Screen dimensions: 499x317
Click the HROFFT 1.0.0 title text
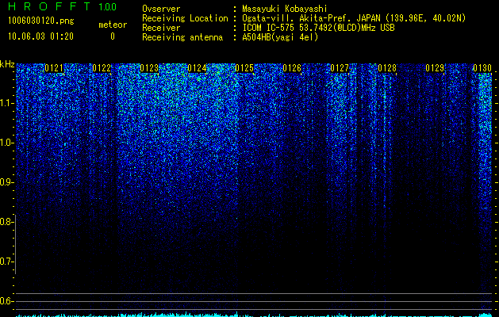63,6
